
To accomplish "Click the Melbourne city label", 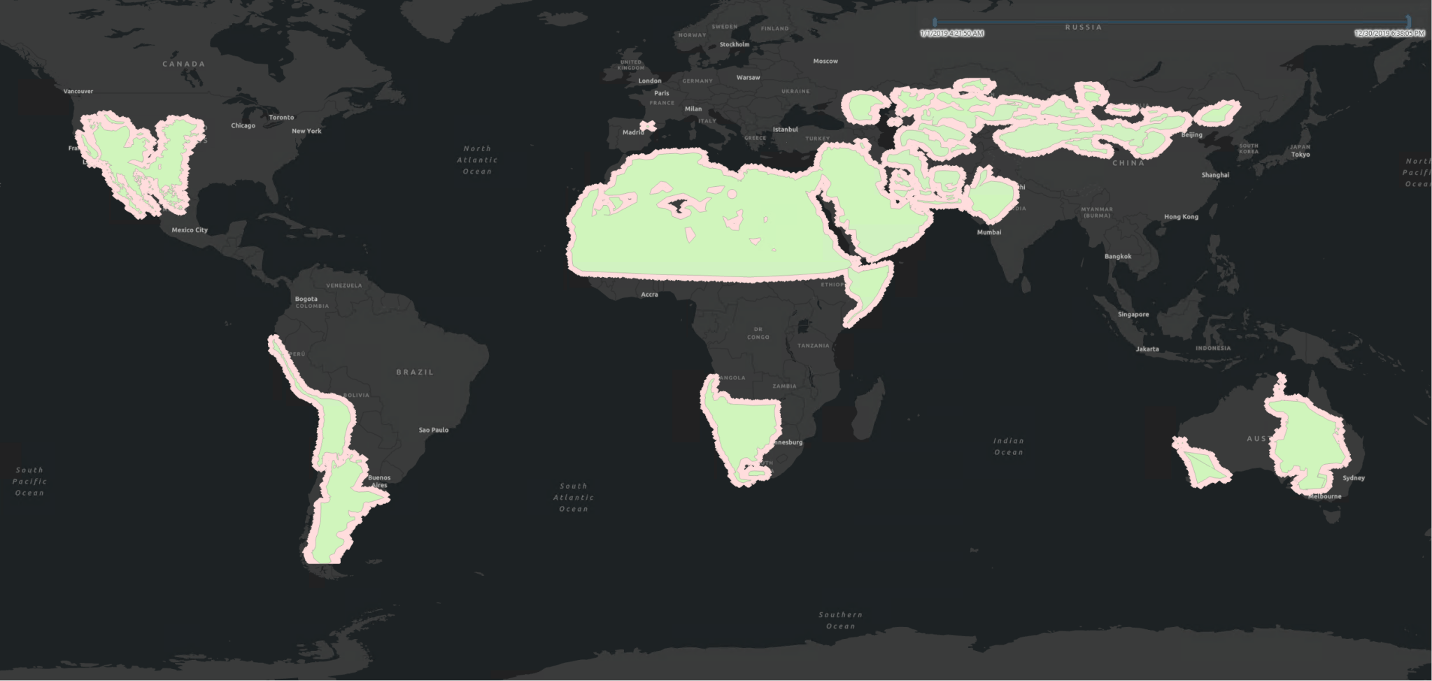I will (1325, 496).
